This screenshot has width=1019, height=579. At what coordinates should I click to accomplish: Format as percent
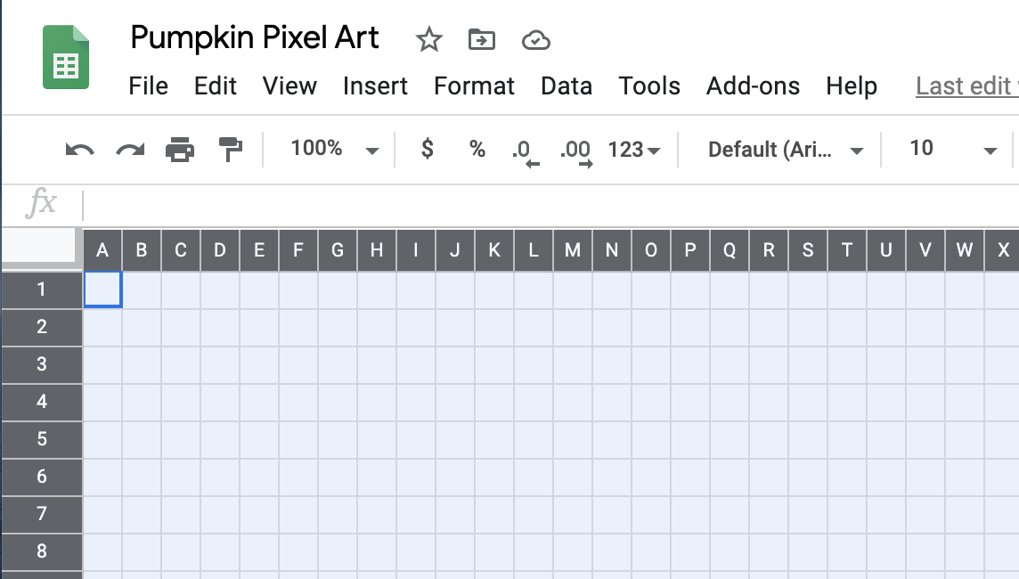click(477, 149)
